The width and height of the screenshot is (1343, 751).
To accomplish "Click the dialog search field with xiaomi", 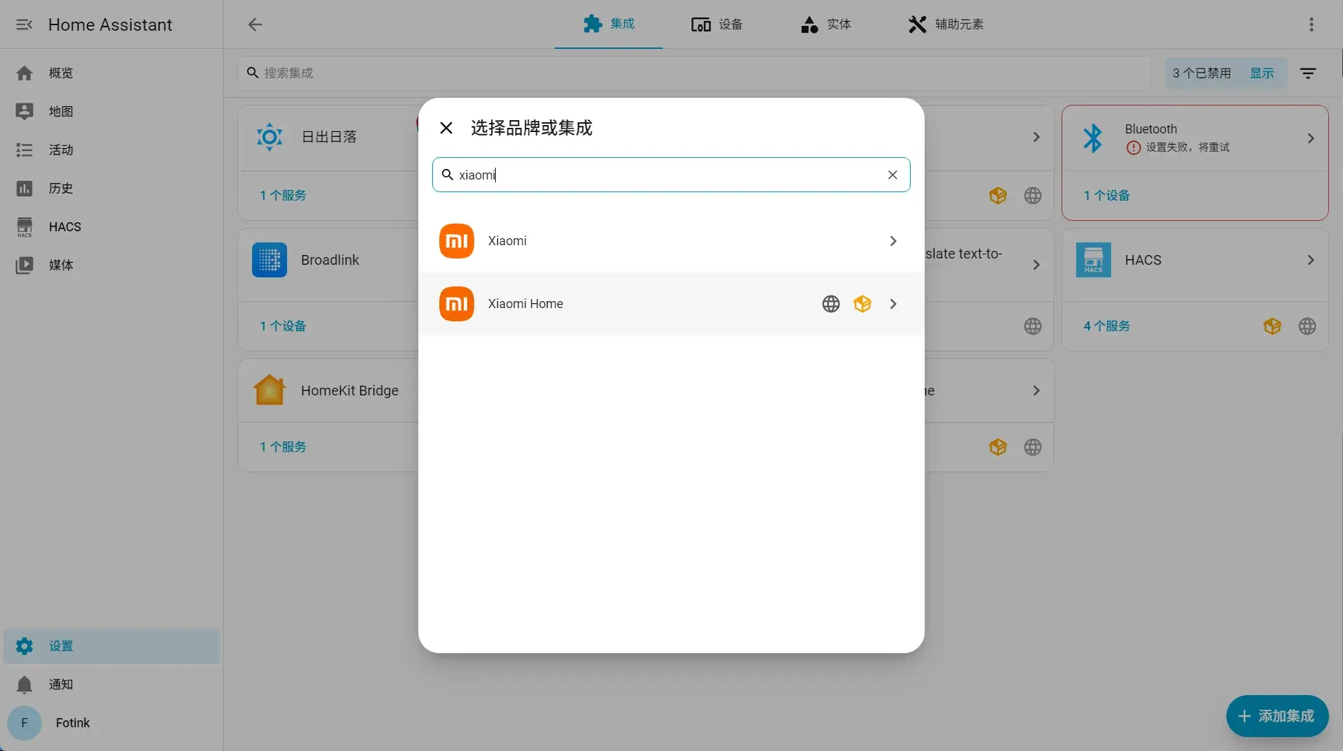I will tap(671, 175).
